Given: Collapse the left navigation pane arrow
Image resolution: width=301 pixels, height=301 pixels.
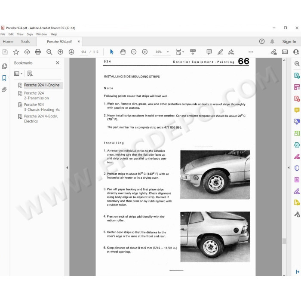Looking at the screenshot, I should pyautogui.click(x=67, y=168).
